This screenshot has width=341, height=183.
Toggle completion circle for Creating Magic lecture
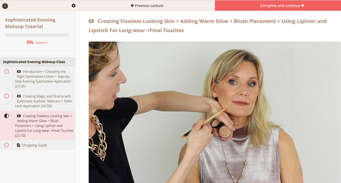[6, 96]
